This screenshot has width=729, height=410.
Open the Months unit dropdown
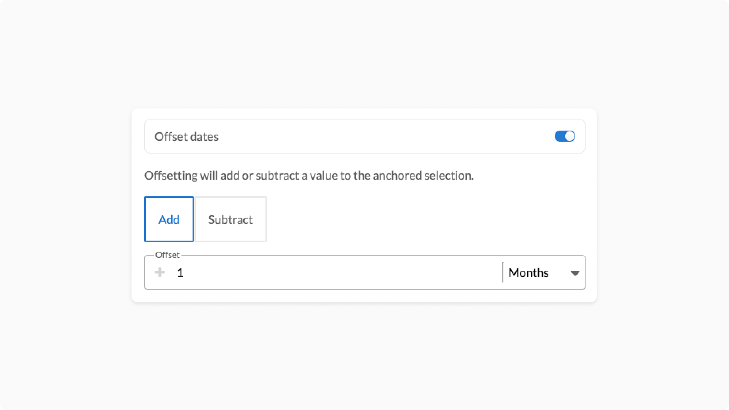pyautogui.click(x=543, y=273)
